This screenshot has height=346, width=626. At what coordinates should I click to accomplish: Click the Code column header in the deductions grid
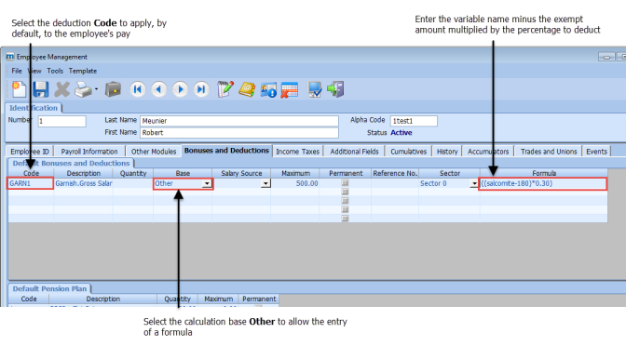tap(31, 173)
